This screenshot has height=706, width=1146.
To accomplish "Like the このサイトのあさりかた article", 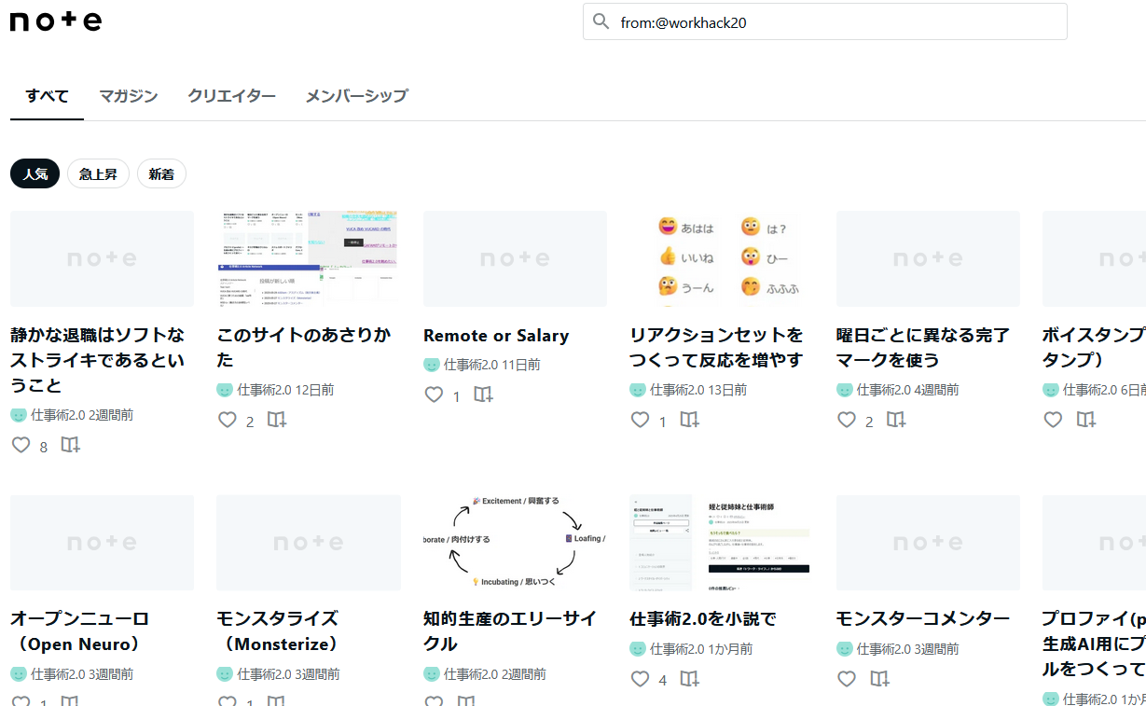I will tap(228, 421).
